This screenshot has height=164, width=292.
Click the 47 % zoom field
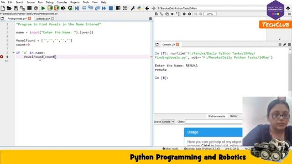point(210,14)
